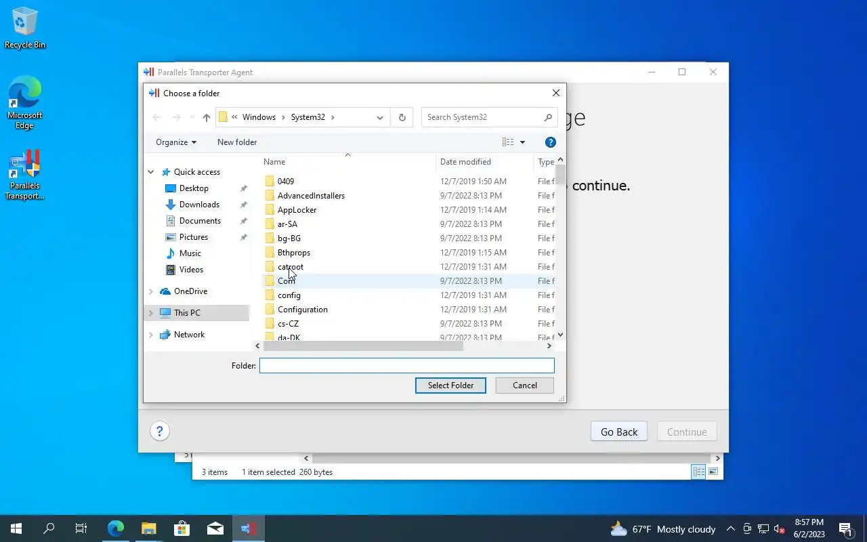Viewport: 867px width, 542px height.
Task: Select Documents in the navigation pane
Action: click(x=200, y=221)
